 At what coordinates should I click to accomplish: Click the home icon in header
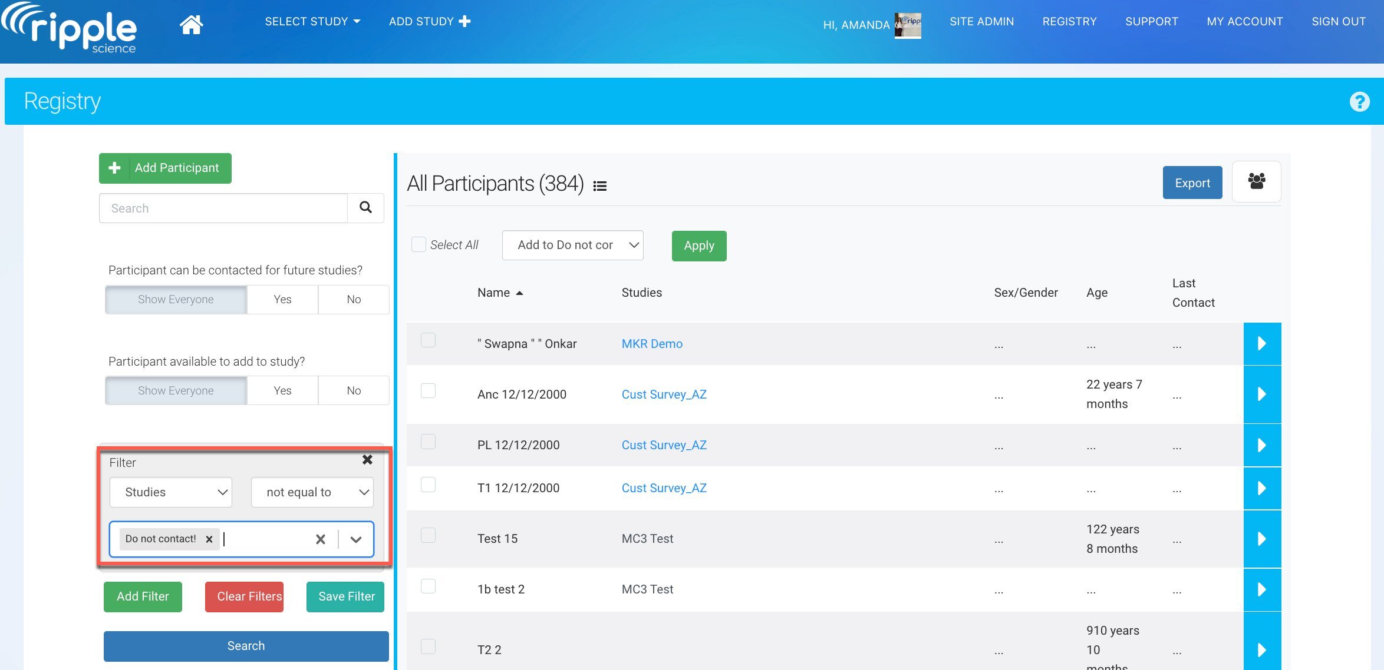pyautogui.click(x=191, y=25)
